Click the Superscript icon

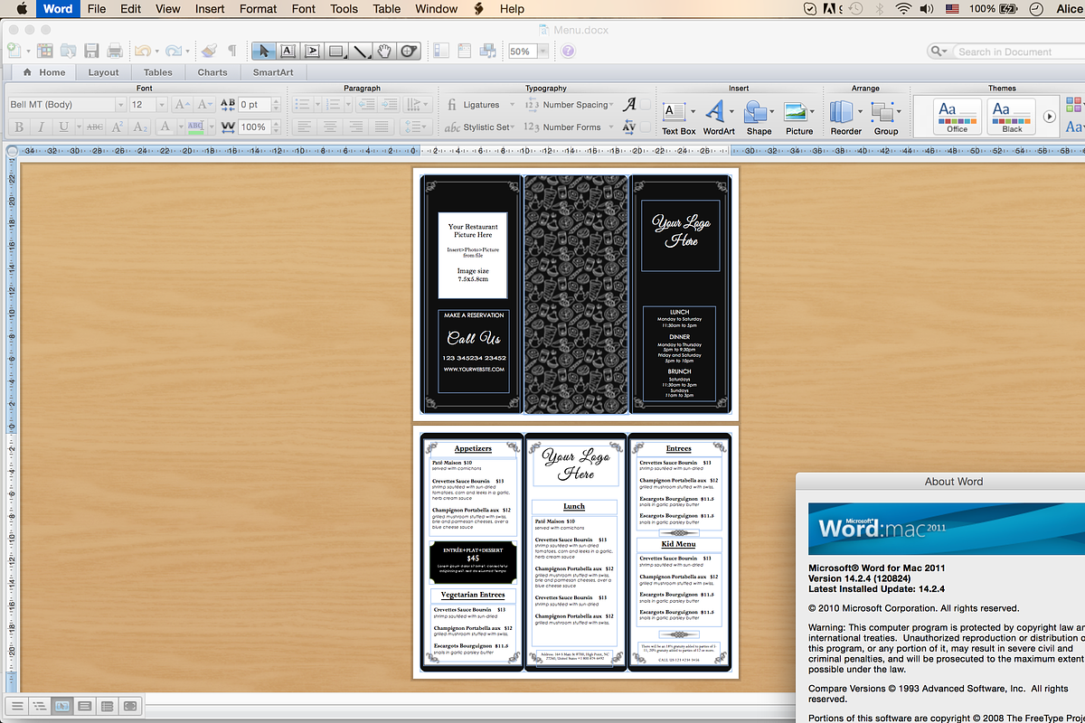(x=118, y=127)
